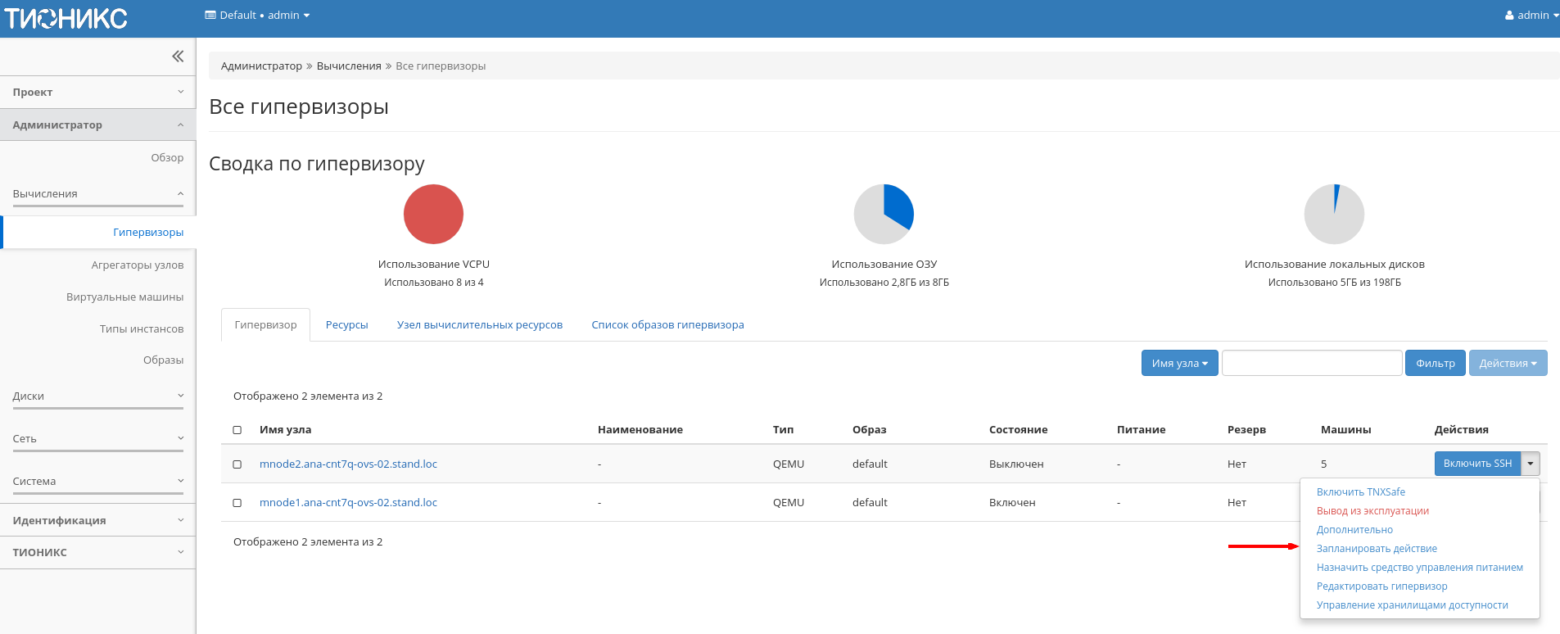Select Вывод из эксплуатации menu entry
The width and height of the screenshot is (1560, 634).
click(x=1372, y=511)
